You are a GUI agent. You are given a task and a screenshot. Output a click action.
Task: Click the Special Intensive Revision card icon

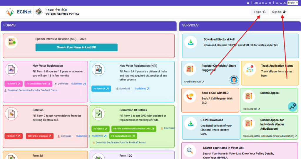click(11, 42)
